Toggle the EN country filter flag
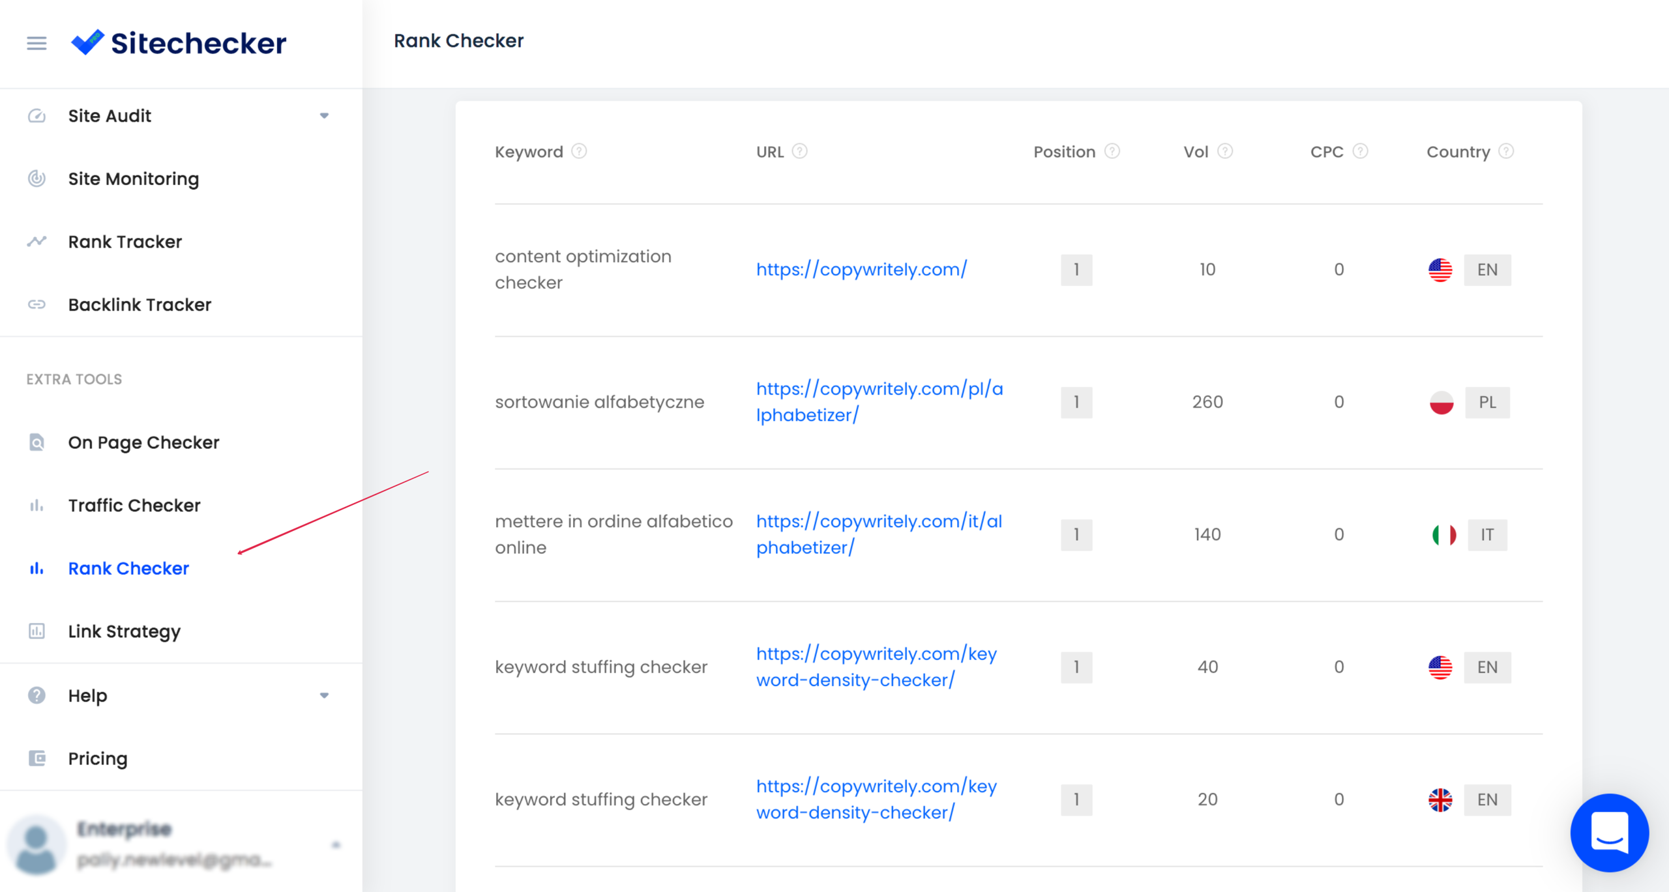This screenshot has width=1669, height=892. [x=1489, y=269]
